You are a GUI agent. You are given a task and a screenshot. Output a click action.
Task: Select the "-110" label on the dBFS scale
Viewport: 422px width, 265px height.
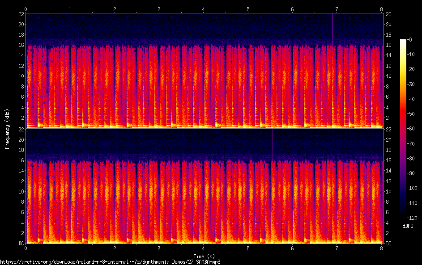click(x=412, y=203)
